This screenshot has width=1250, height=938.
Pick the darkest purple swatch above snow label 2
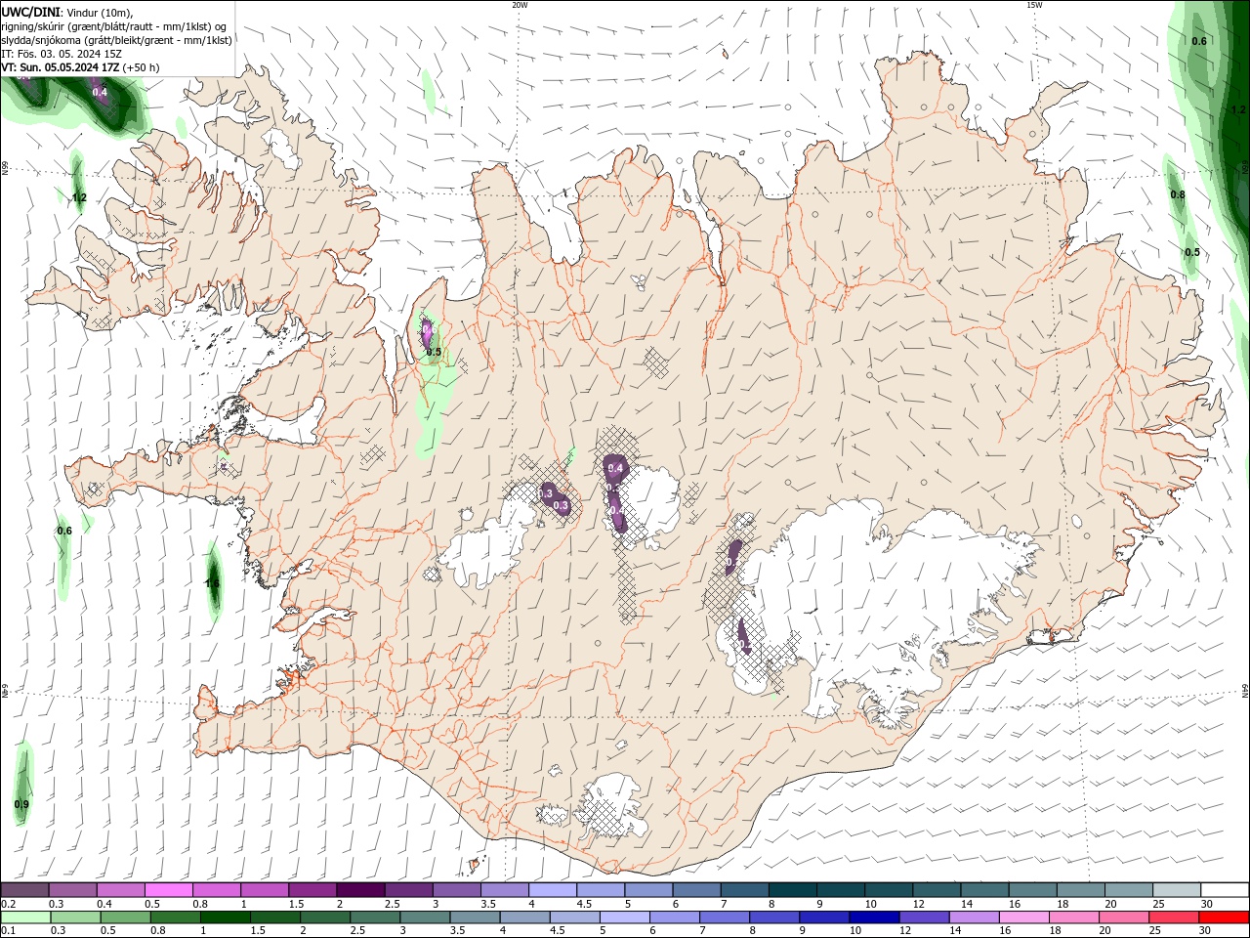pos(359,889)
